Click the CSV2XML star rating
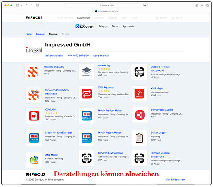The height and width of the screenshot is (187, 213). (x=51, y=113)
